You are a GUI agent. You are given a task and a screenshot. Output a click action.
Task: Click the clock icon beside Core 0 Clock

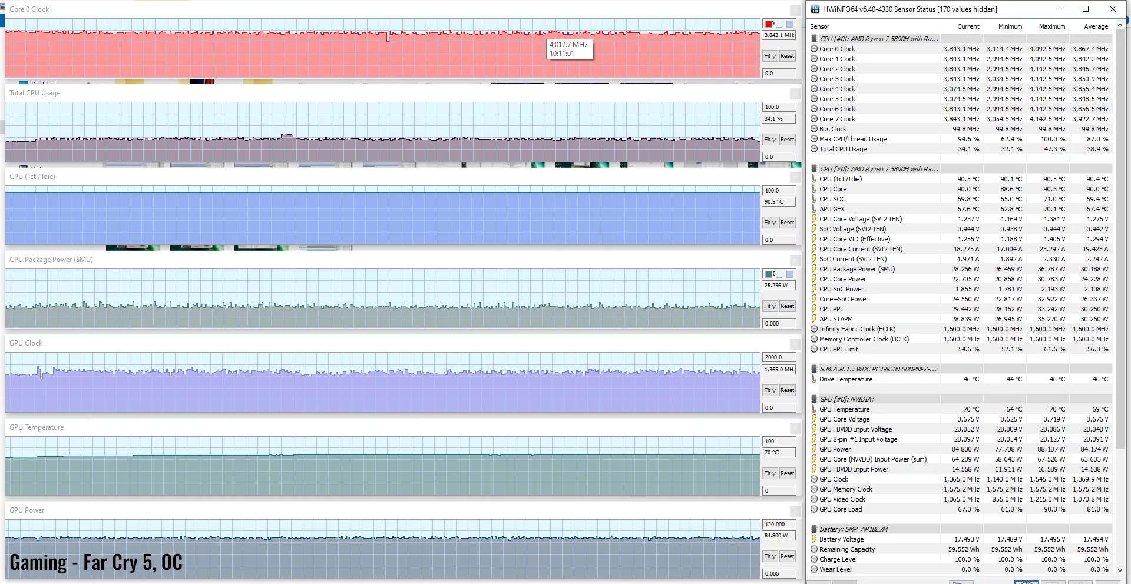point(814,49)
